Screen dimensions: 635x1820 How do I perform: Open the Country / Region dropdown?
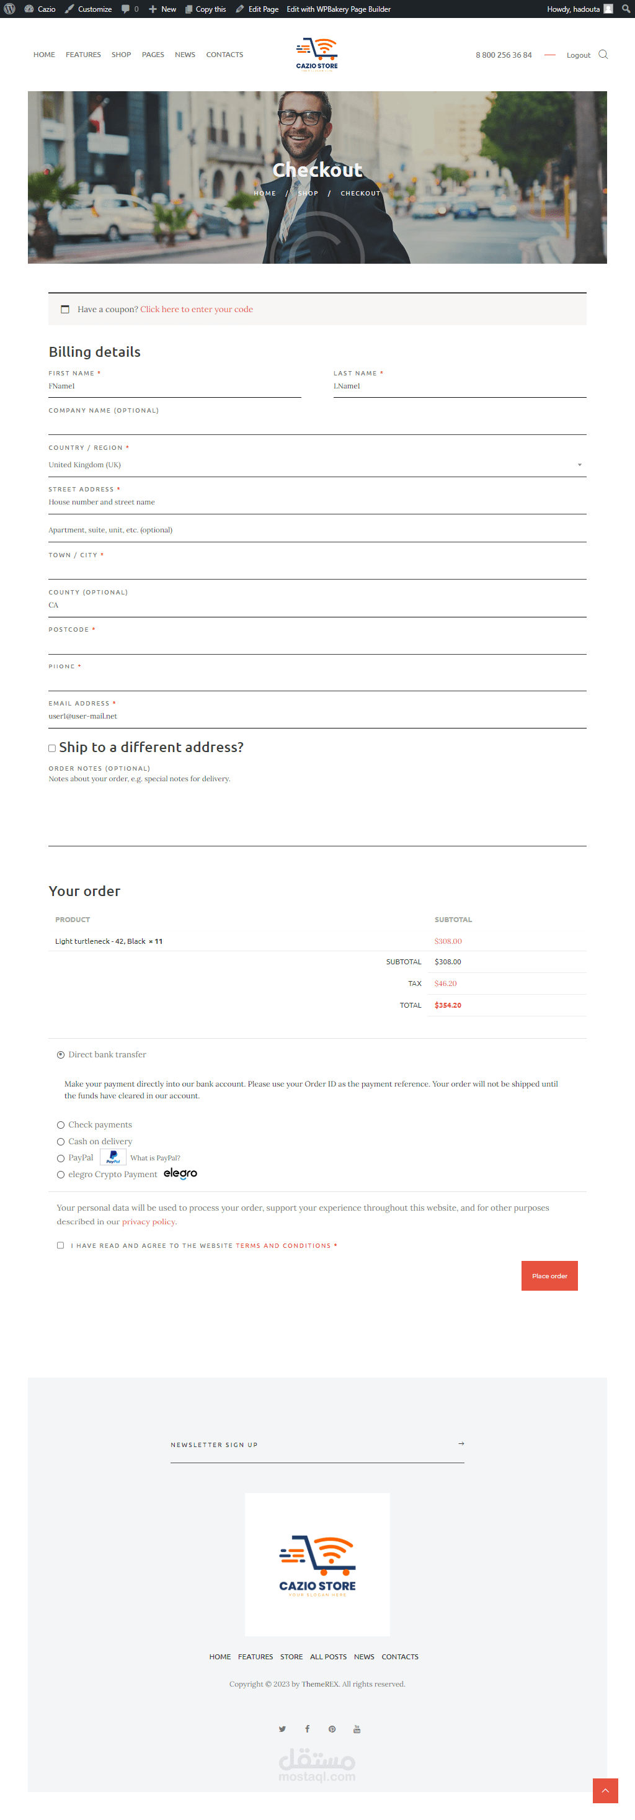[317, 465]
